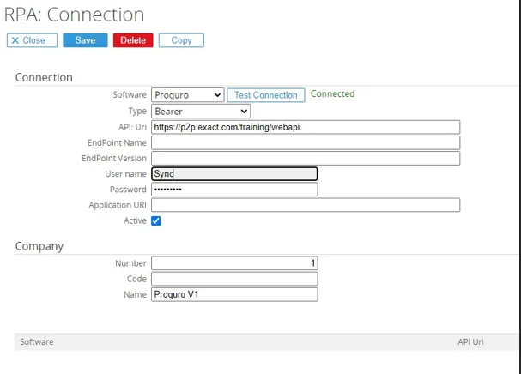Focus the Application URI input
521x374 pixels.
pyautogui.click(x=305, y=205)
